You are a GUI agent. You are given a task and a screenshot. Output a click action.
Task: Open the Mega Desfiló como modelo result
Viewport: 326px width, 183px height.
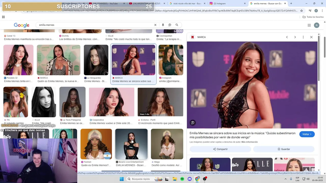click(x=167, y=144)
